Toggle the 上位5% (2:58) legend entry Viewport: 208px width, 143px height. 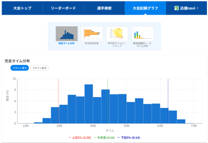tap(80, 137)
